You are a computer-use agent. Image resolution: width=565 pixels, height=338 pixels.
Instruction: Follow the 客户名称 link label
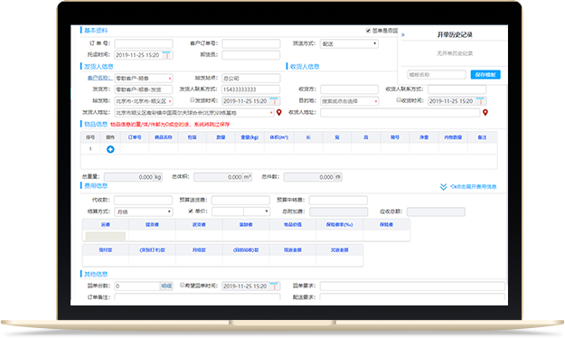(99, 78)
